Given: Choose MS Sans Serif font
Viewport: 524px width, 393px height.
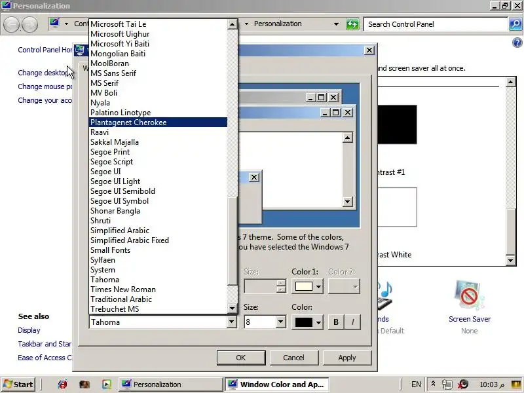Looking at the screenshot, I should (159, 73).
